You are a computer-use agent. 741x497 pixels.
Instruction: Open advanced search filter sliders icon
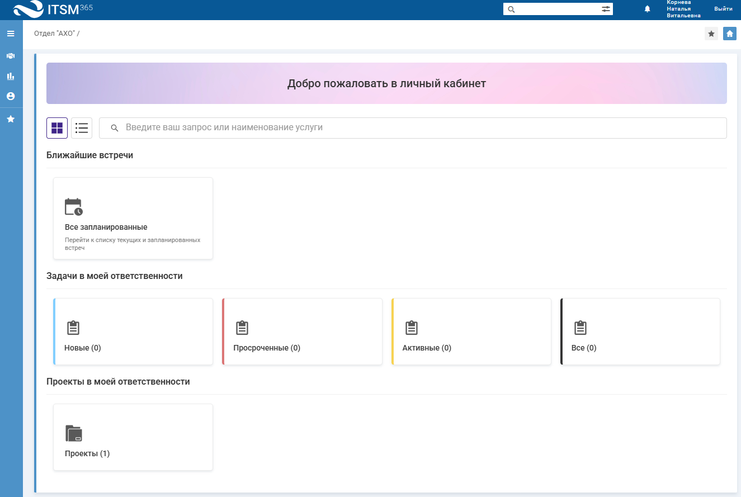tap(606, 9)
